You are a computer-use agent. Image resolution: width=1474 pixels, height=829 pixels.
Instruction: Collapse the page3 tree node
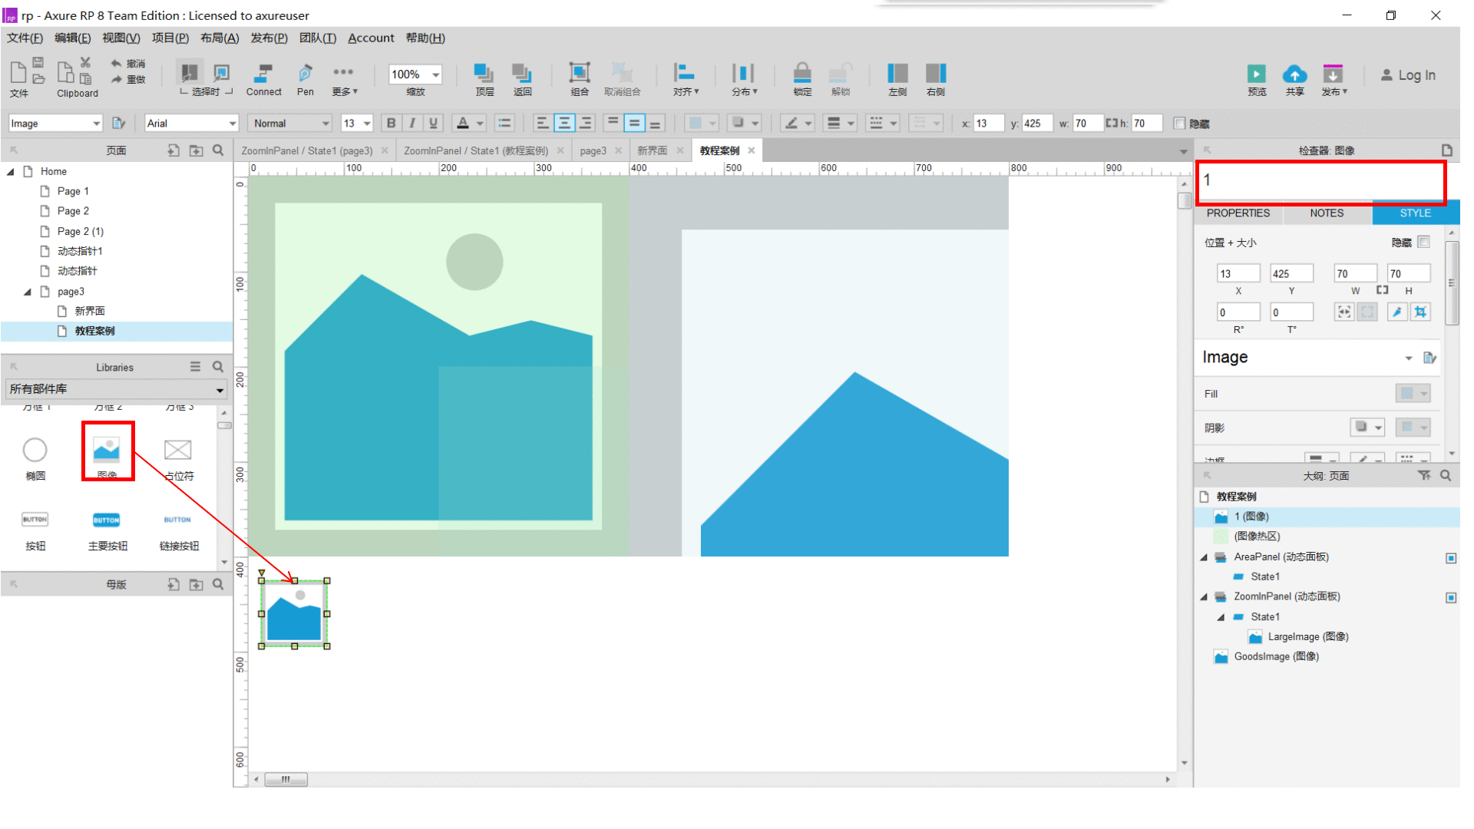(28, 292)
